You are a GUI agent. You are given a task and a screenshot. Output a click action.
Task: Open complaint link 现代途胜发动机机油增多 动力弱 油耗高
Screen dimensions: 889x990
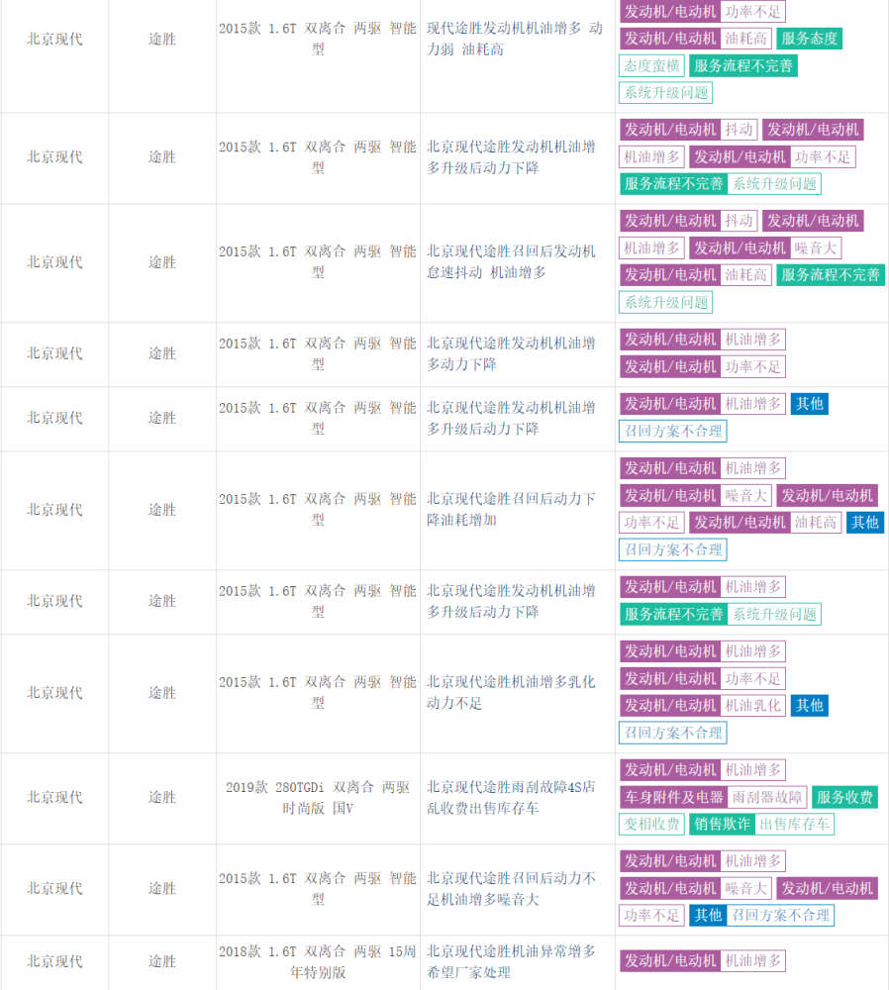514,39
